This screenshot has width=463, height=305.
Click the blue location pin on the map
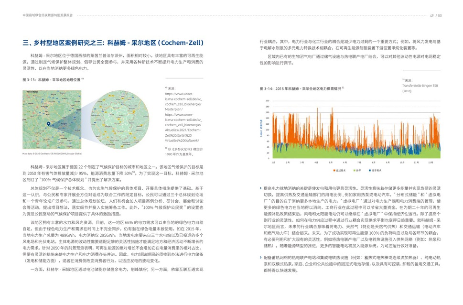(x=49, y=124)
